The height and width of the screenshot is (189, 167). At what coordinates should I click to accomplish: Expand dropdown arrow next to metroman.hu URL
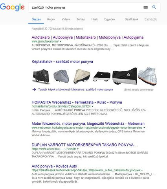(144, 128)
